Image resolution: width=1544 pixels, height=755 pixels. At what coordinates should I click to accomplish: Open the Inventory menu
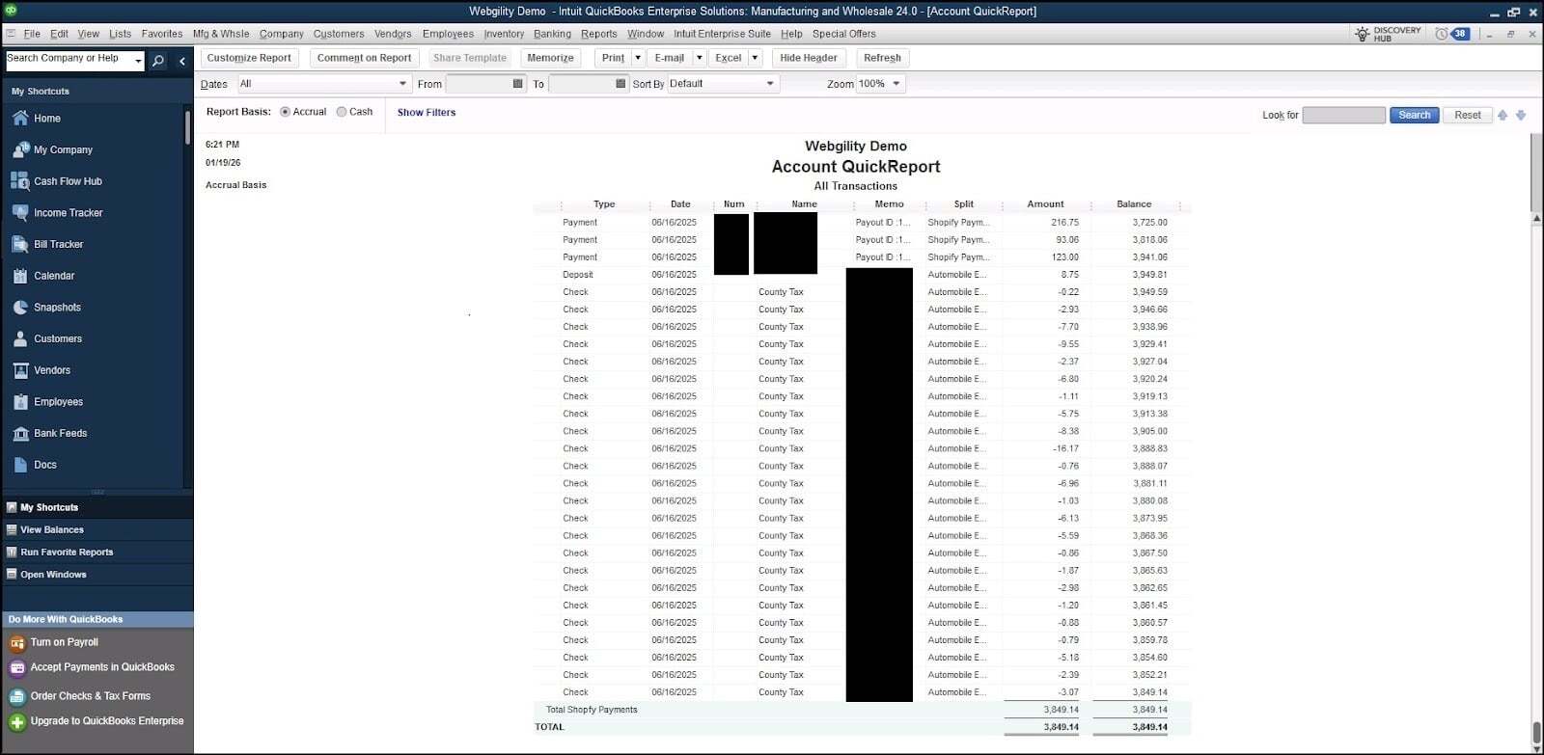coord(504,34)
